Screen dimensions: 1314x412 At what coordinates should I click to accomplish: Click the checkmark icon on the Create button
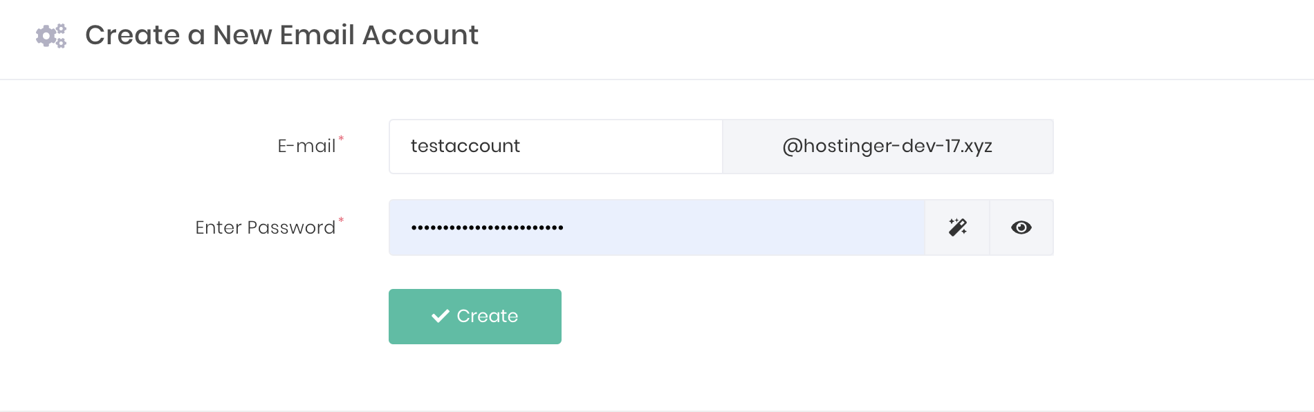(x=441, y=316)
